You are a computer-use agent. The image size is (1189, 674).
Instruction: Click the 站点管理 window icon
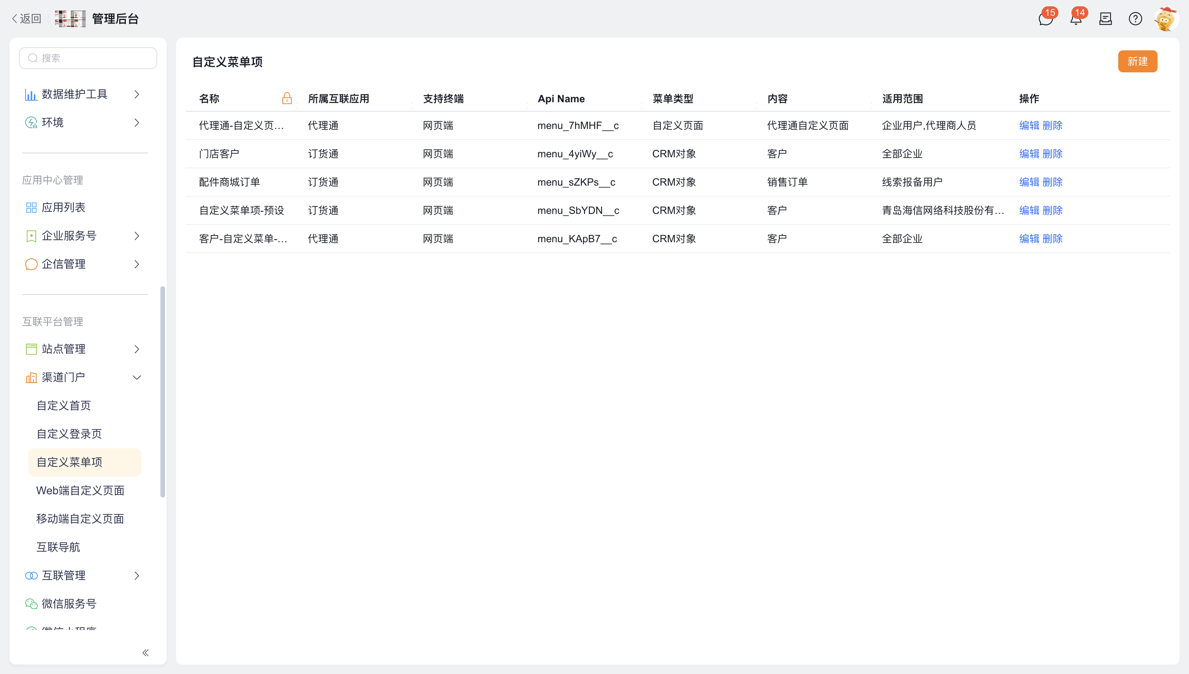point(31,349)
